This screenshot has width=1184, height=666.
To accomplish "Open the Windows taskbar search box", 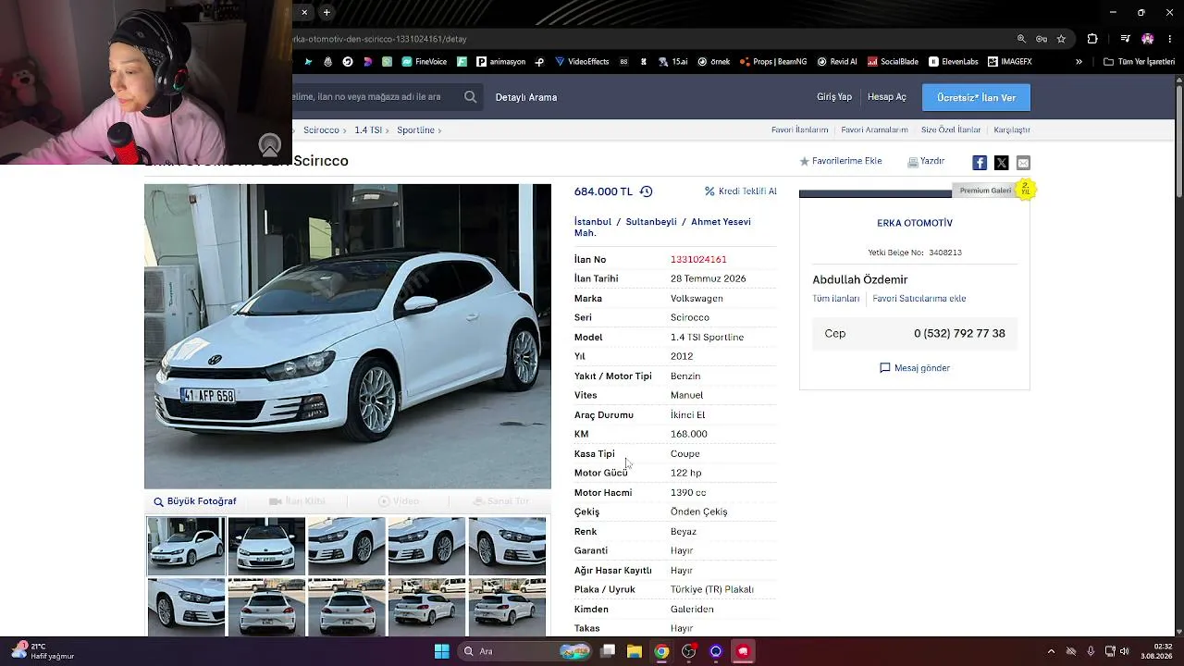I will [525, 651].
